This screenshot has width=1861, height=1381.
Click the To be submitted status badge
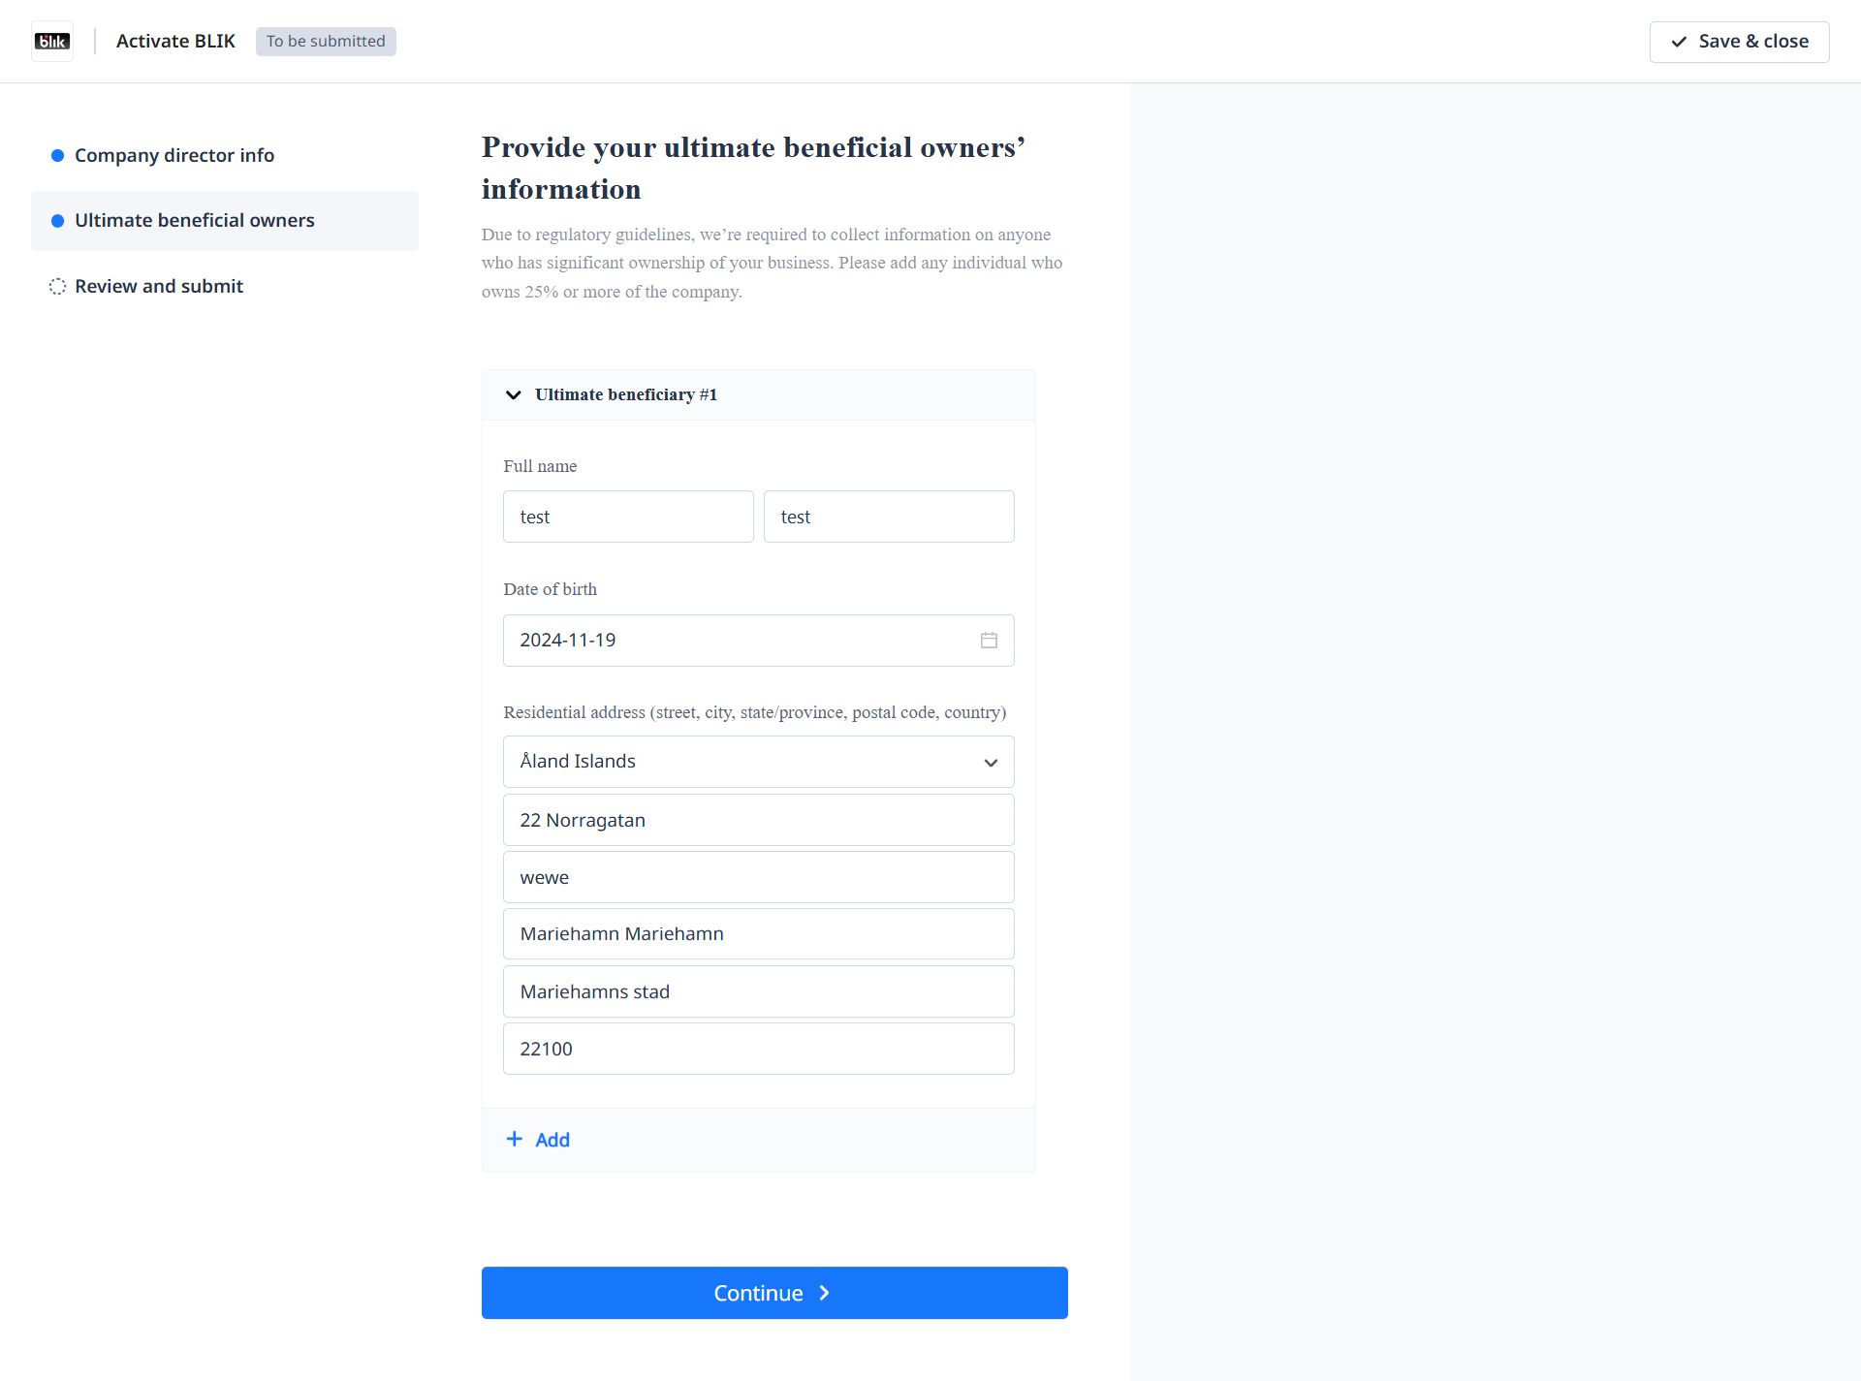click(326, 42)
